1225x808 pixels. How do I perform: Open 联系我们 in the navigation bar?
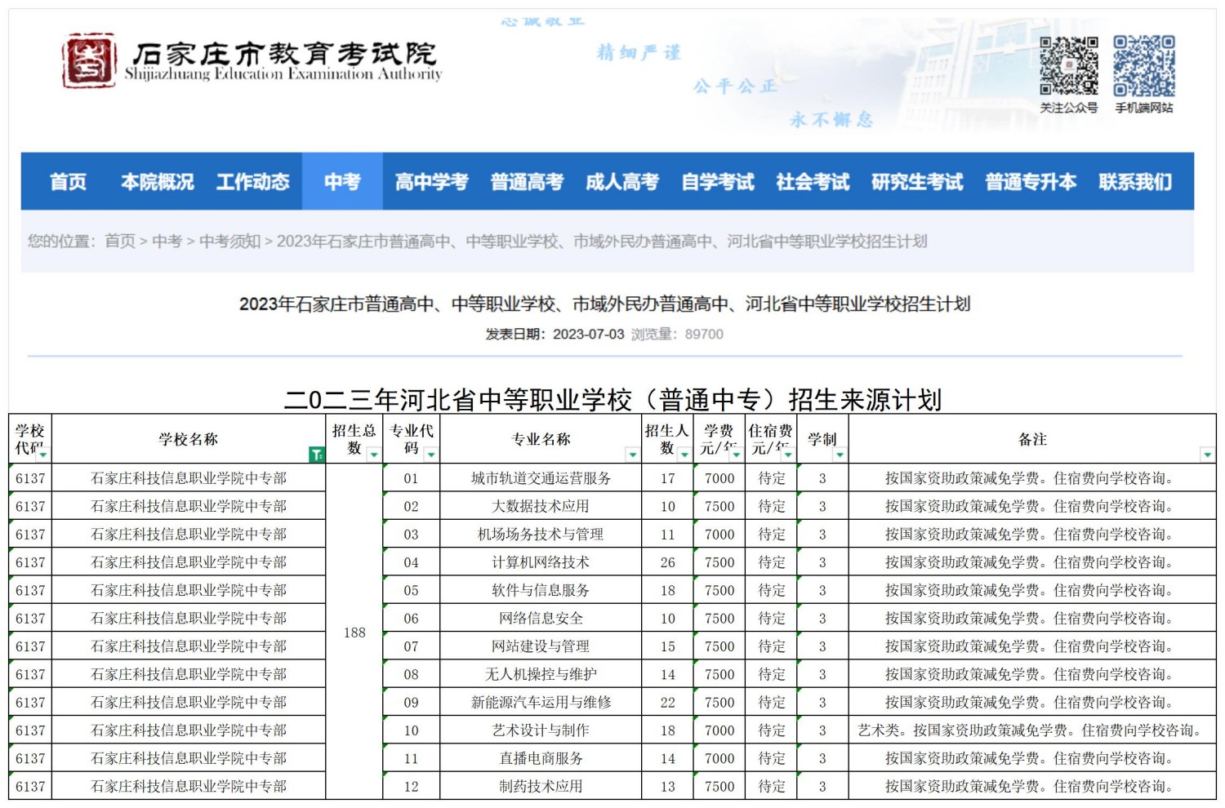pos(1134,181)
